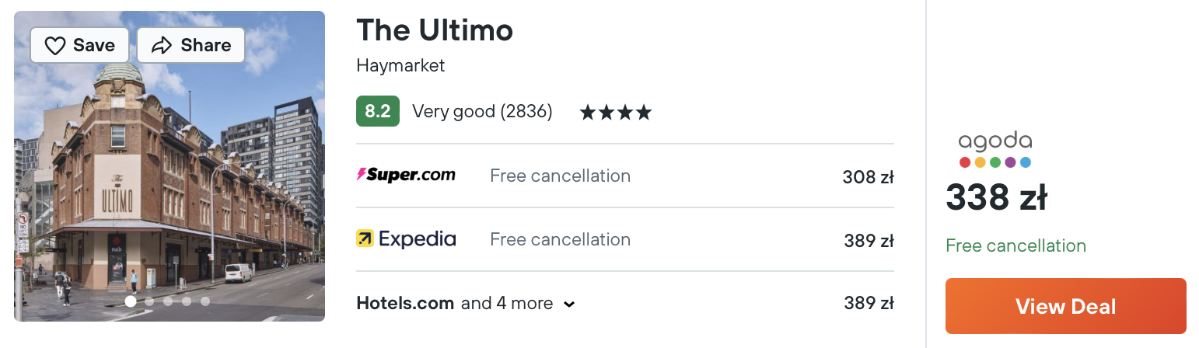
Task: Open The Ultimo hotel title link
Action: click(435, 30)
